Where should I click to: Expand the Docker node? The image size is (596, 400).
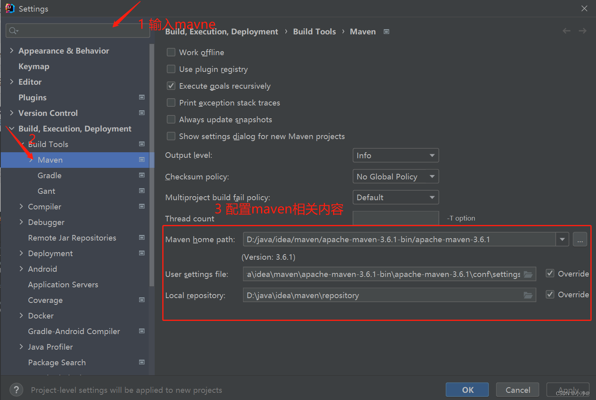21,315
